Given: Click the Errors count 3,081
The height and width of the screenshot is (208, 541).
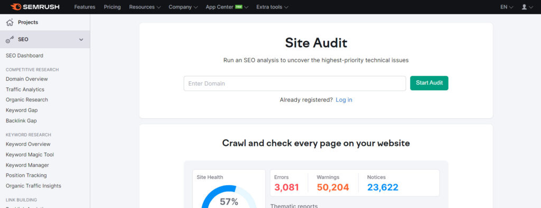Looking at the screenshot, I should pos(286,187).
